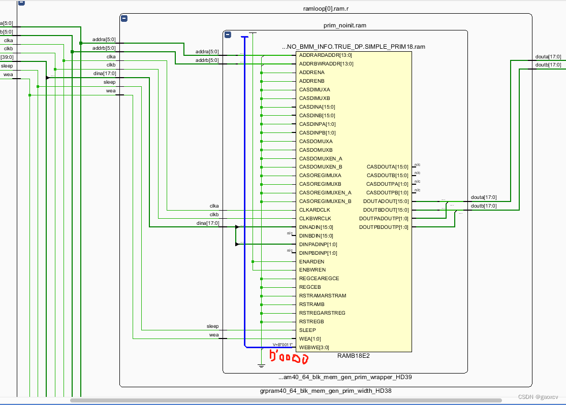Select the grpram40_64_blk_mem_gen_prim_width_HD38 title
The height and width of the screenshot is (405, 566).
tap(325, 391)
